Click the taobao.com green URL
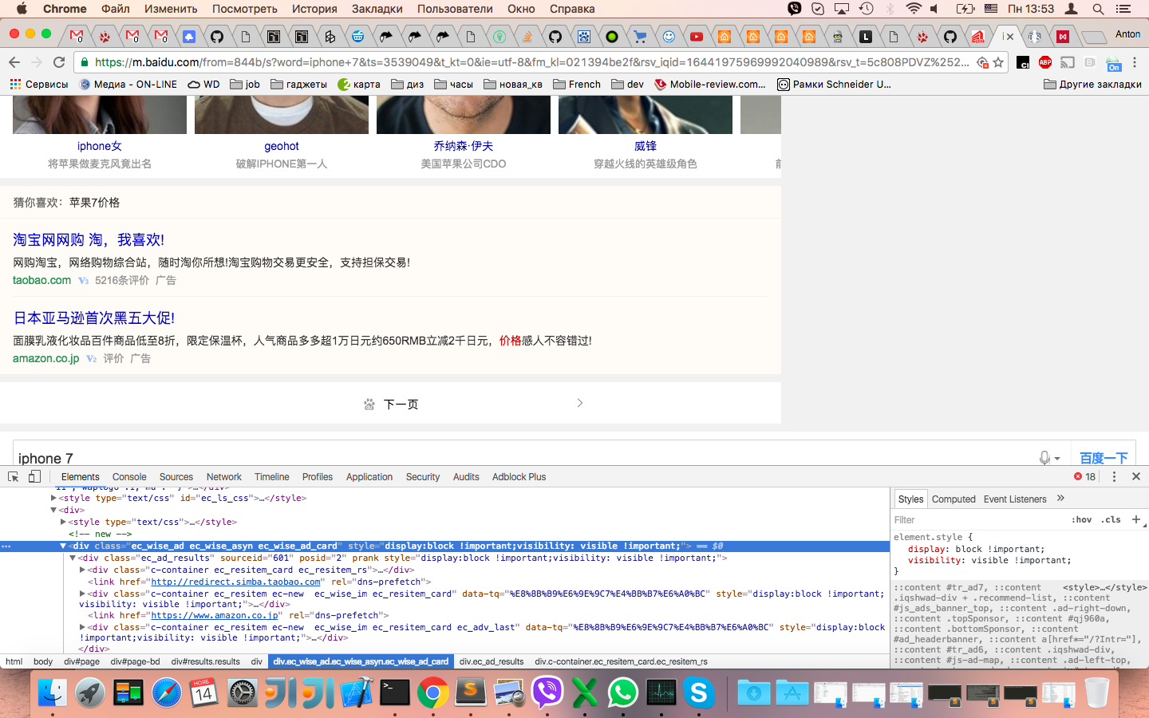 point(41,280)
